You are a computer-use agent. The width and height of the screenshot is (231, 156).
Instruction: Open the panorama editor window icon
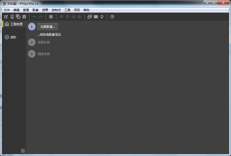(x=90, y=17)
